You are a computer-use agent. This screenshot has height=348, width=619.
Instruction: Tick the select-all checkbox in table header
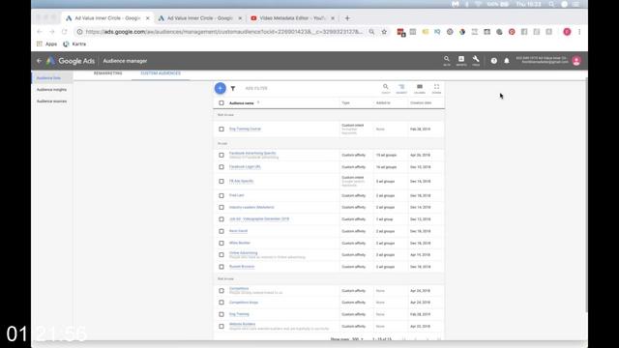[221, 103]
